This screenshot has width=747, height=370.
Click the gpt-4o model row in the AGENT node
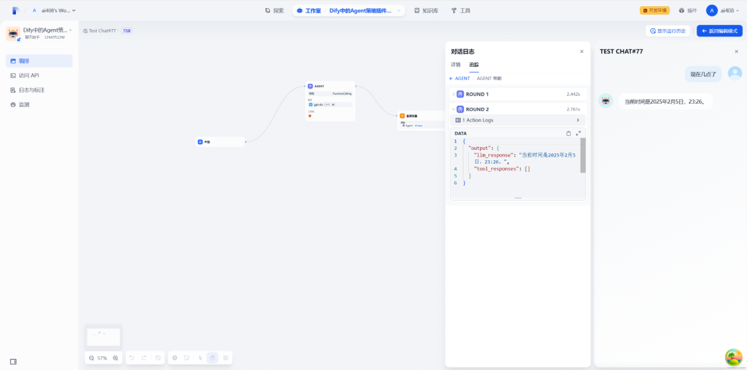pyautogui.click(x=330, y=104)
